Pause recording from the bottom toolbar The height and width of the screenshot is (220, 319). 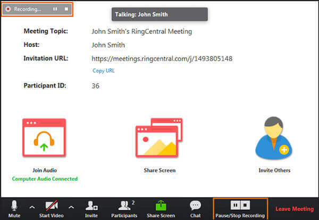click(x=235, y=205)
